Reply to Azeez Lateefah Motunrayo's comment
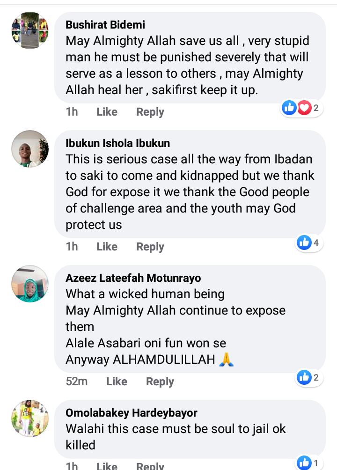 pyautogui.click(x=160, y=382)
